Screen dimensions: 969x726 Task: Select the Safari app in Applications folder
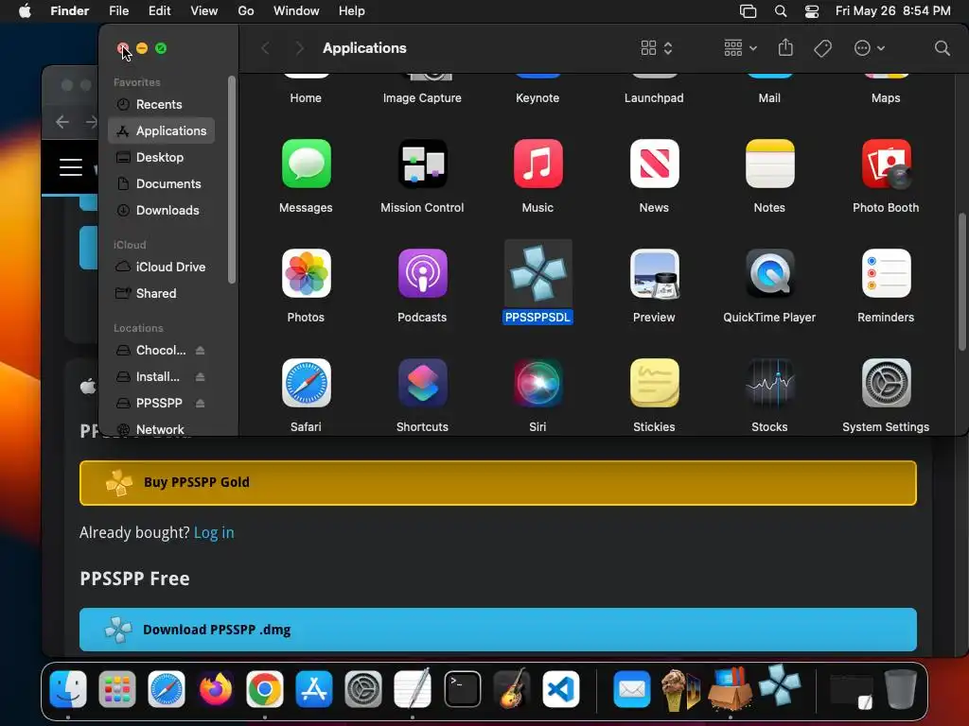[306, 383]
